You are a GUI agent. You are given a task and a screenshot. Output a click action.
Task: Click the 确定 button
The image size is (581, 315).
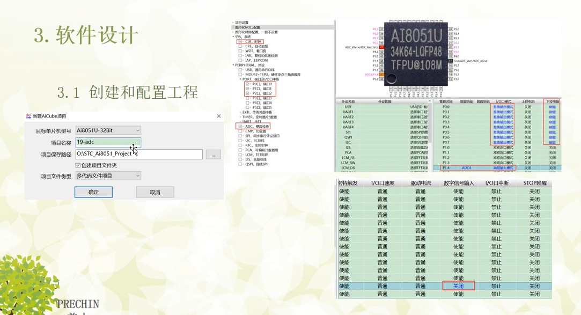(93, 192)
